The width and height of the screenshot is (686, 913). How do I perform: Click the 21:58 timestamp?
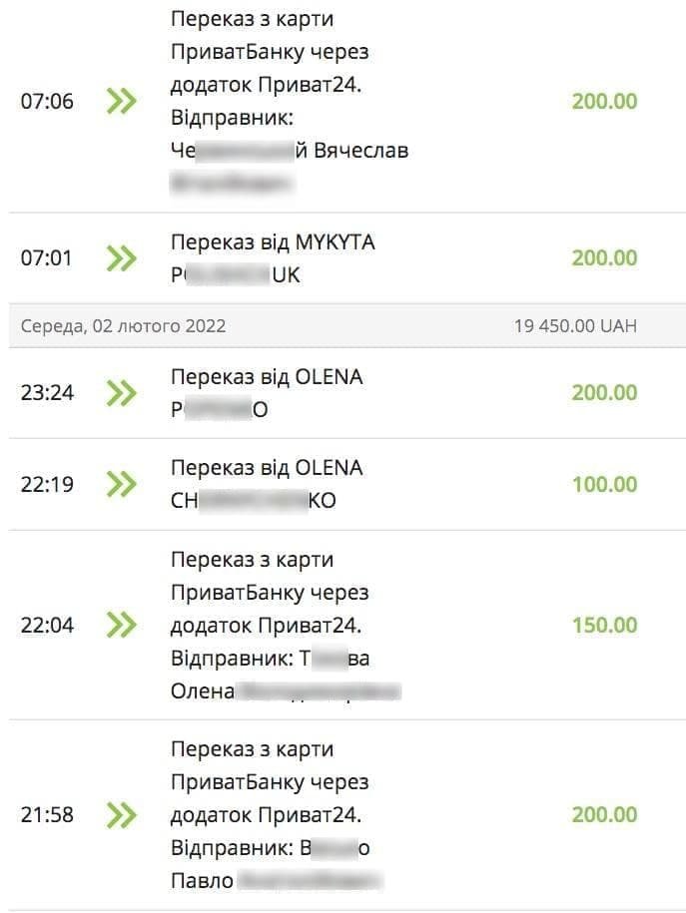pos(47,815)
